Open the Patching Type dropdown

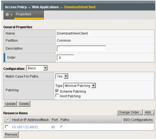[79, 85]
